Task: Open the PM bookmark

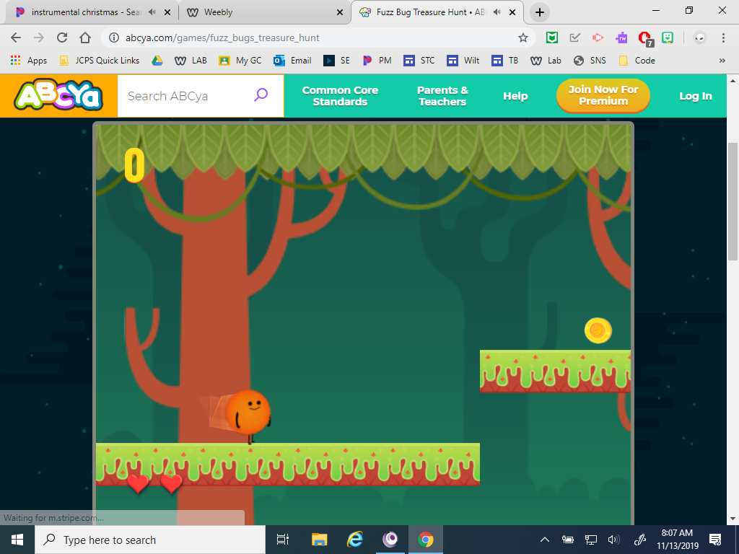Action: click(377, 61)
